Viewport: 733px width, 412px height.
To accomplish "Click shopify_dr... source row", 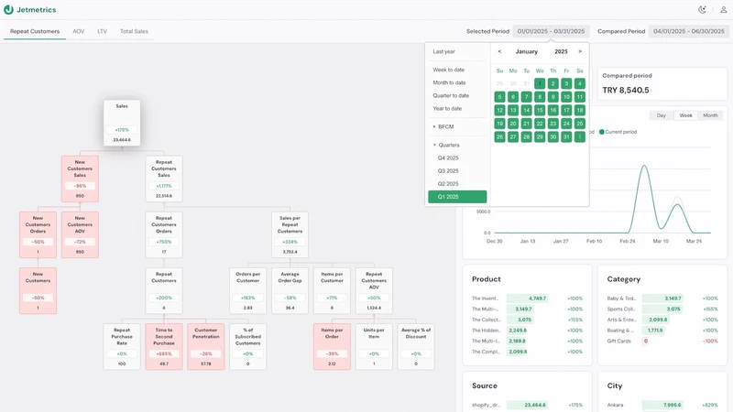I will [528, 405].
